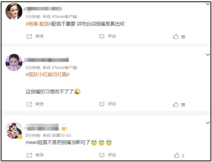Viewport: 212px width, 162px height.
Task: Click comment icon on the 5分钟前 post
Action: (102, 36)
